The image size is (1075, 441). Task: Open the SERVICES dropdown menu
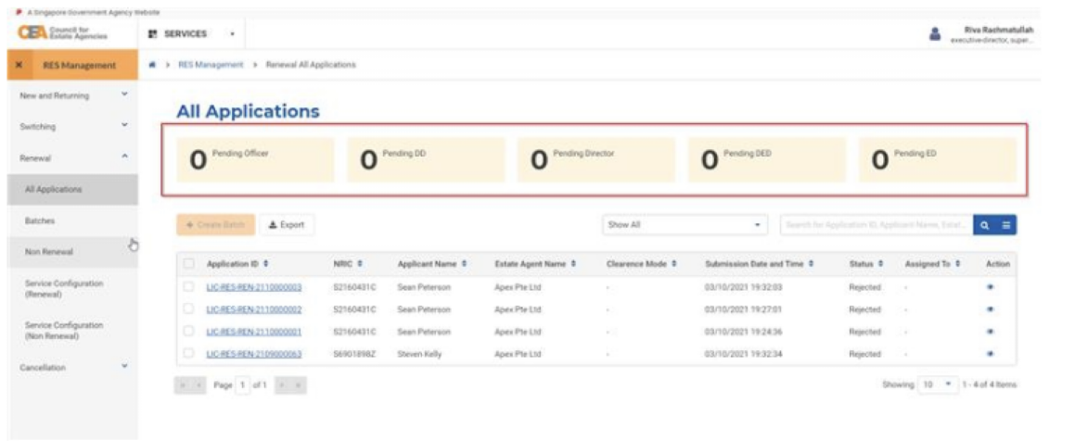(192, 33)
